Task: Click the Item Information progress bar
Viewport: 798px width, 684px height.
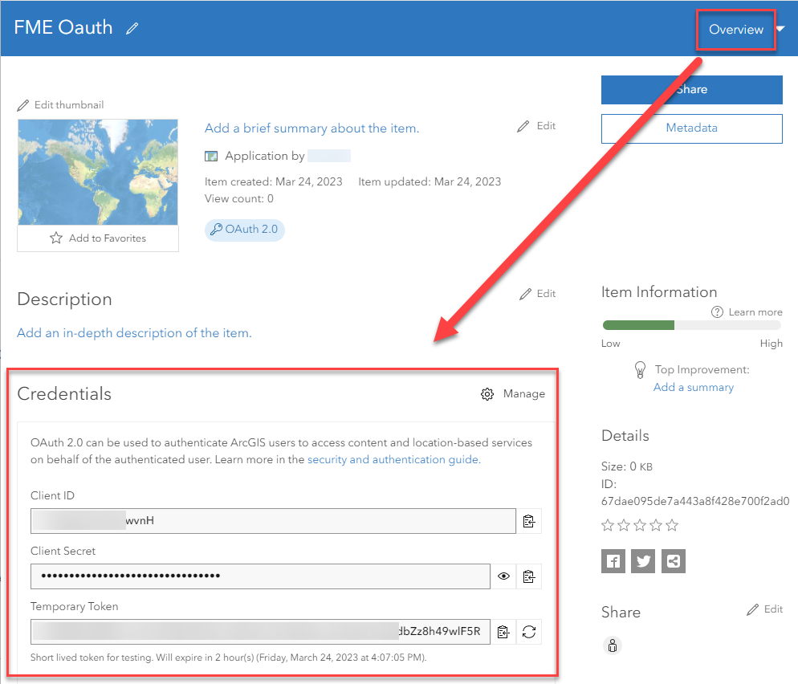Action: [x=691, y=325]
